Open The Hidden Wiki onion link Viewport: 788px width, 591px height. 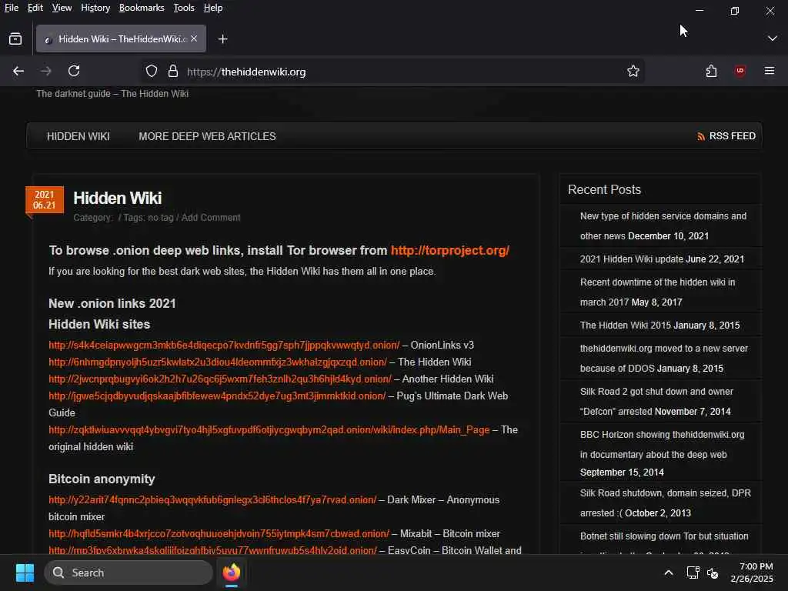point(218,362)
